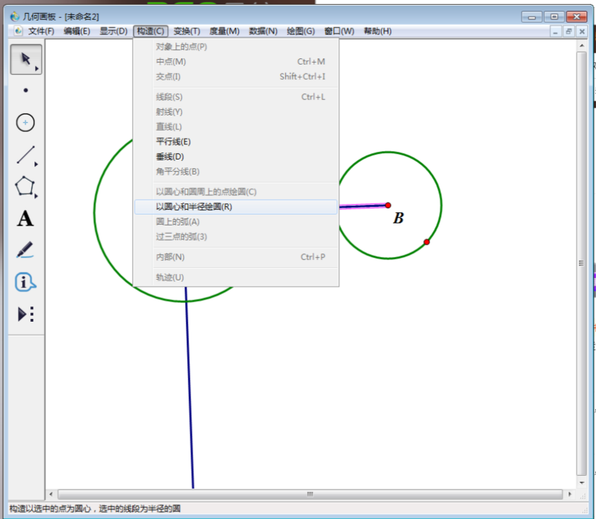Open the 绘图(G) menu

coord(301,31)
